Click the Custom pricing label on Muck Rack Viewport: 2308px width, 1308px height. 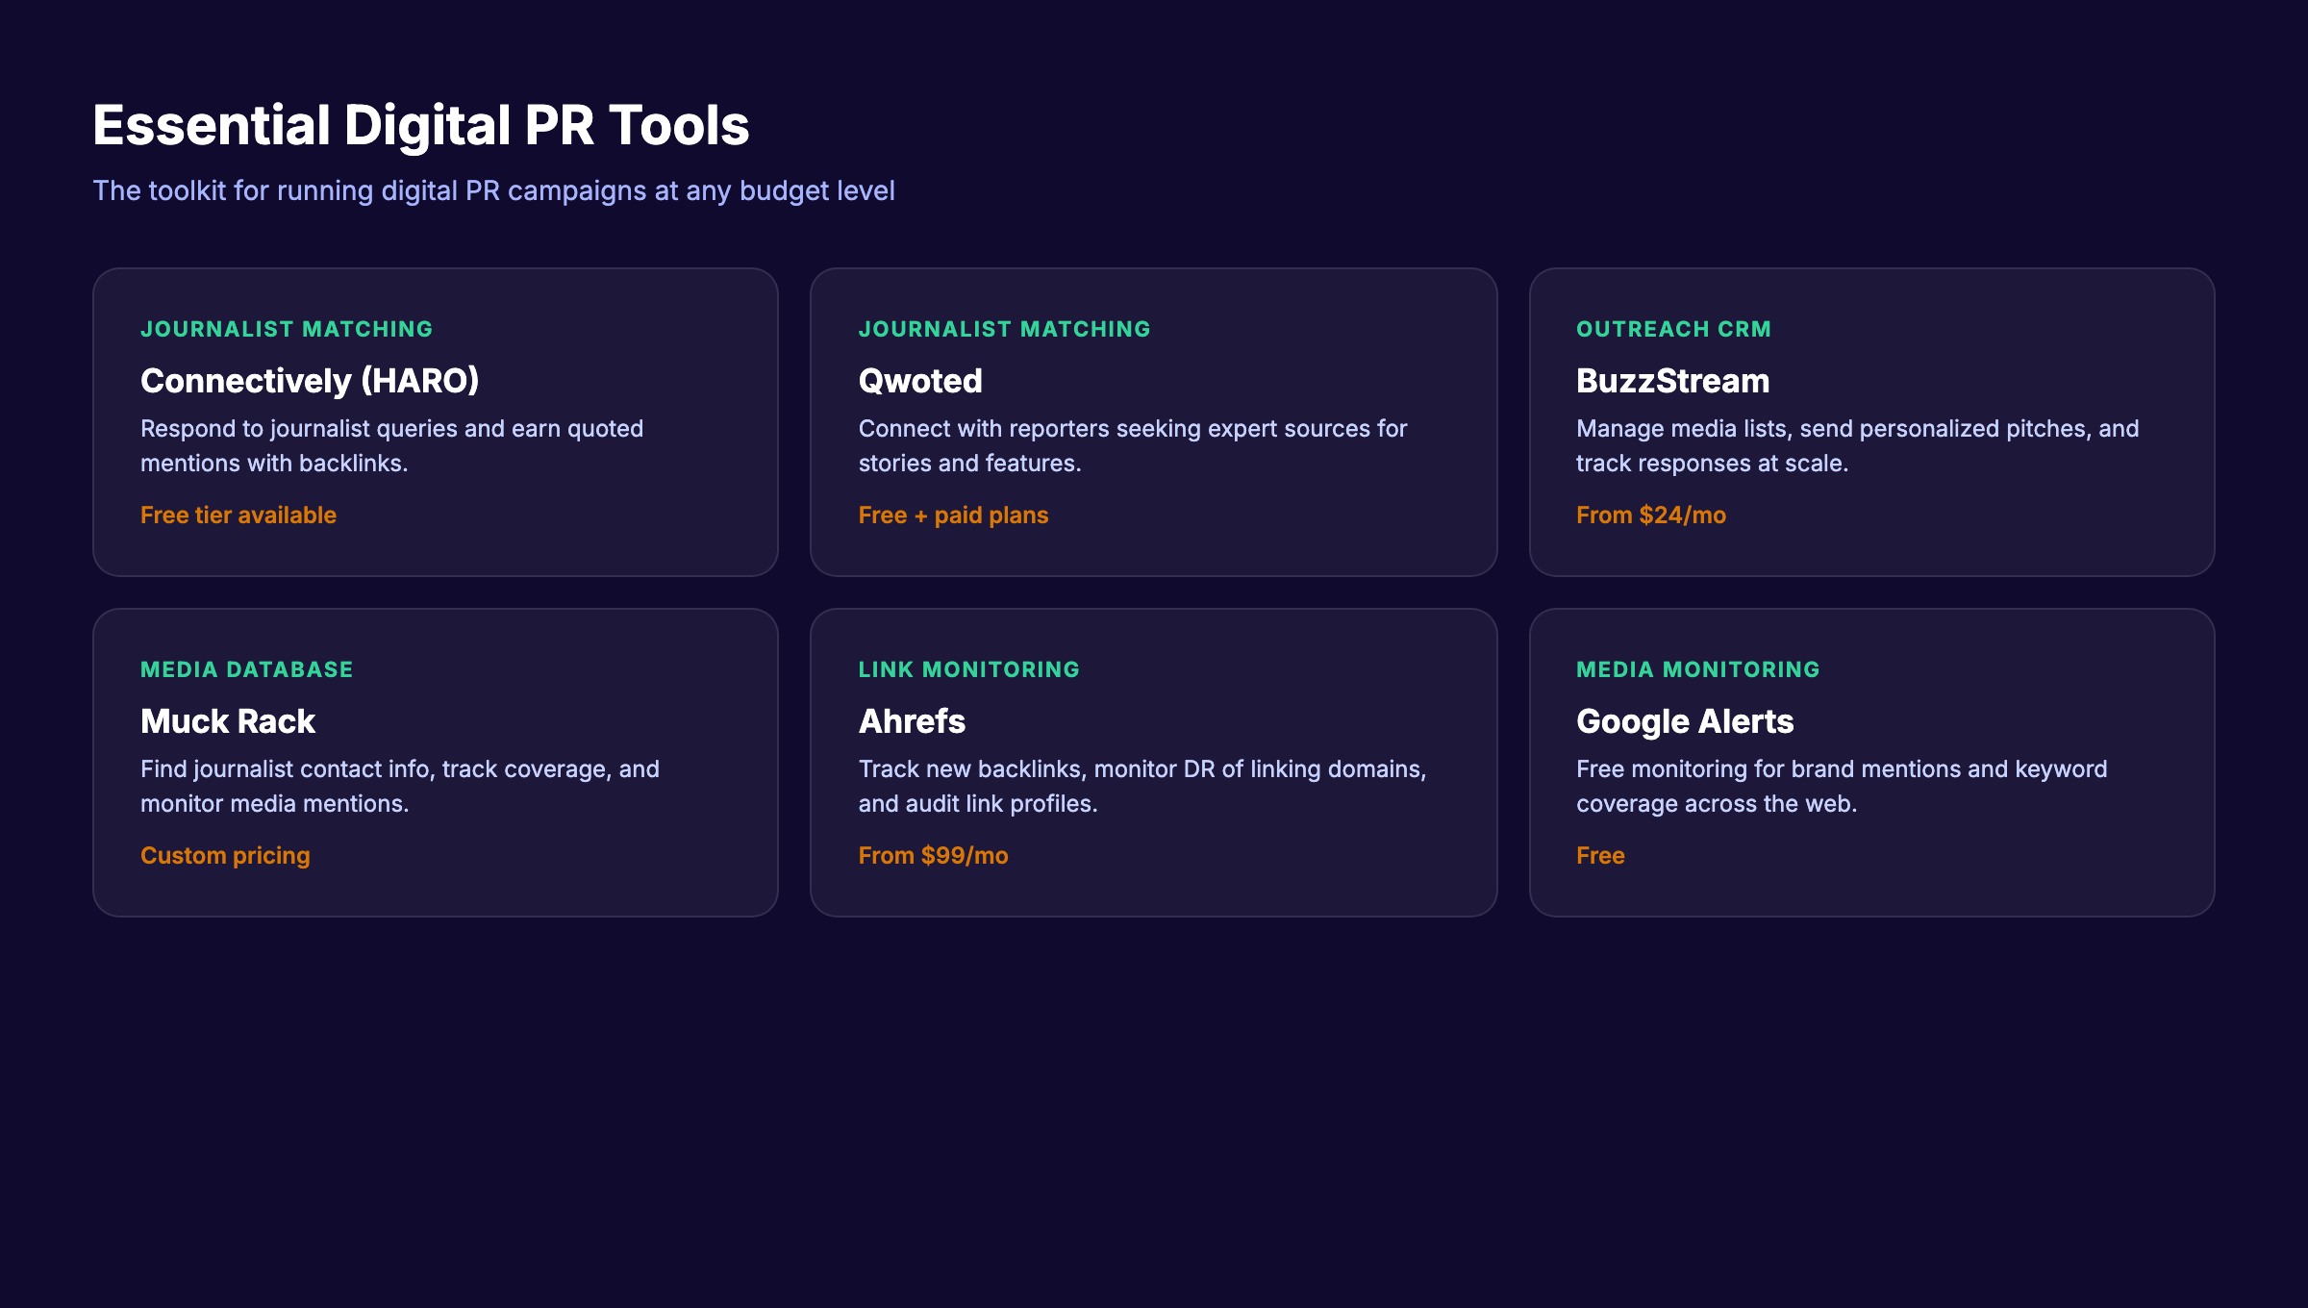pyautogui.click(x=225, y=855)
